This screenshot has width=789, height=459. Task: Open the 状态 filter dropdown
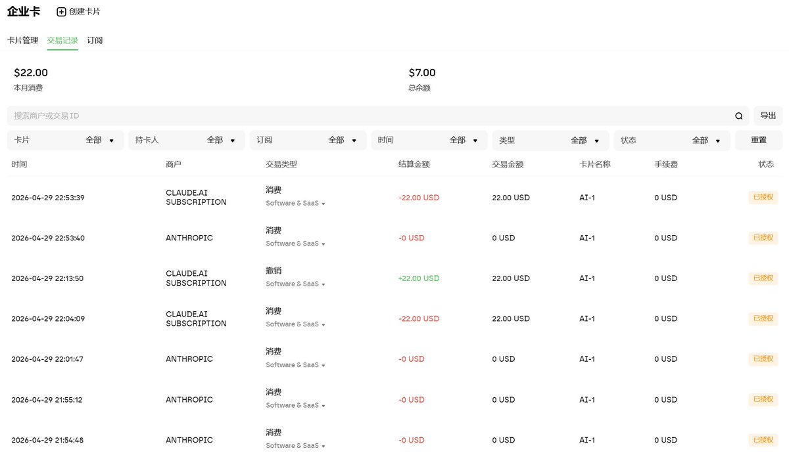(672, 141)
